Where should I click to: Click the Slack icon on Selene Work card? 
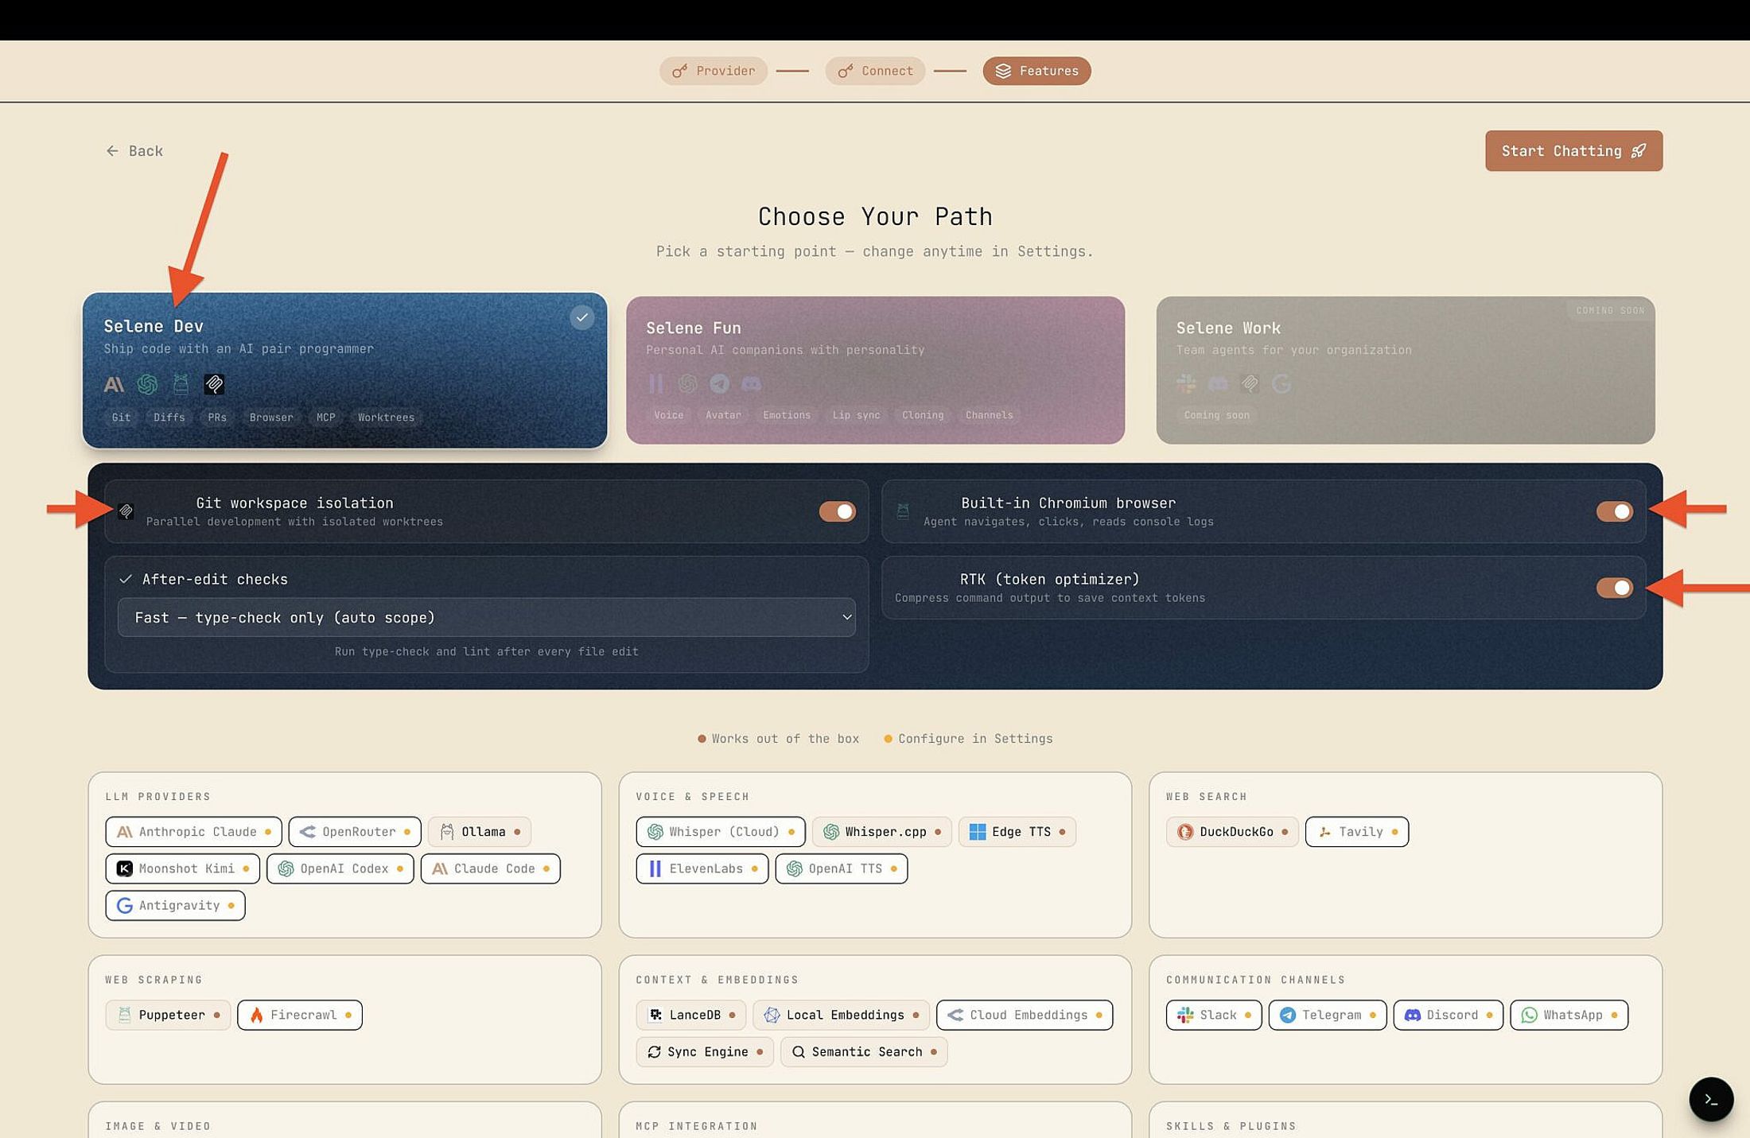pyautogui.click(x=1186, y=384)
